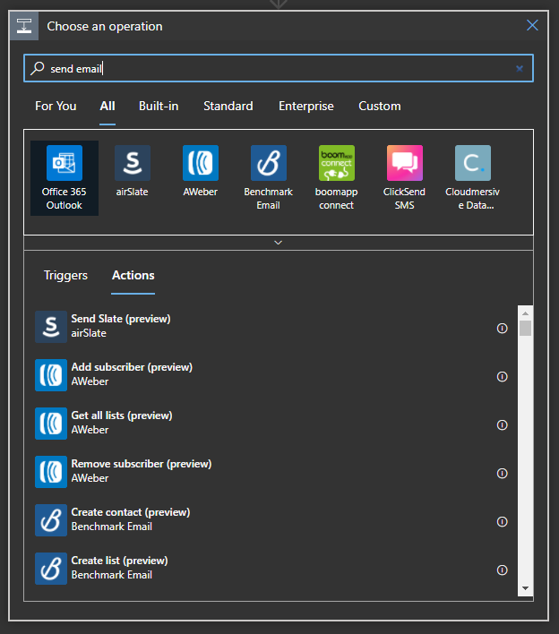Open the Built-in tab
559x634 pixels.
coord(159,106)
